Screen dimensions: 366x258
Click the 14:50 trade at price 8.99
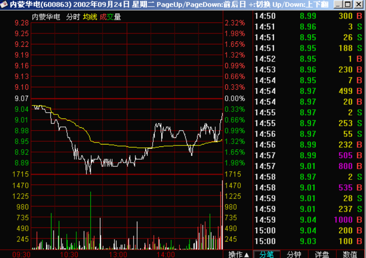click(309, 16)
